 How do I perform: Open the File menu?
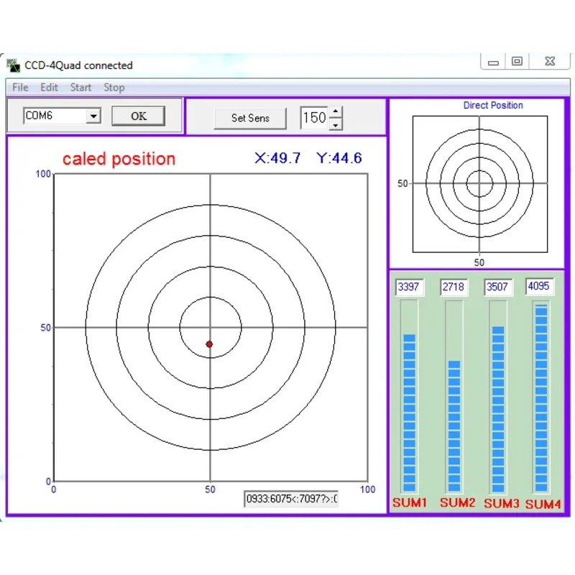point(20,87)
